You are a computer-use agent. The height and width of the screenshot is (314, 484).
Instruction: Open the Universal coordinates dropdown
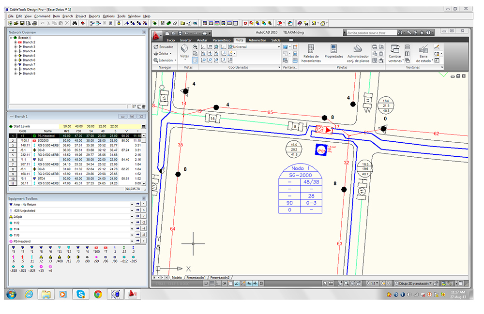[278, 47]
